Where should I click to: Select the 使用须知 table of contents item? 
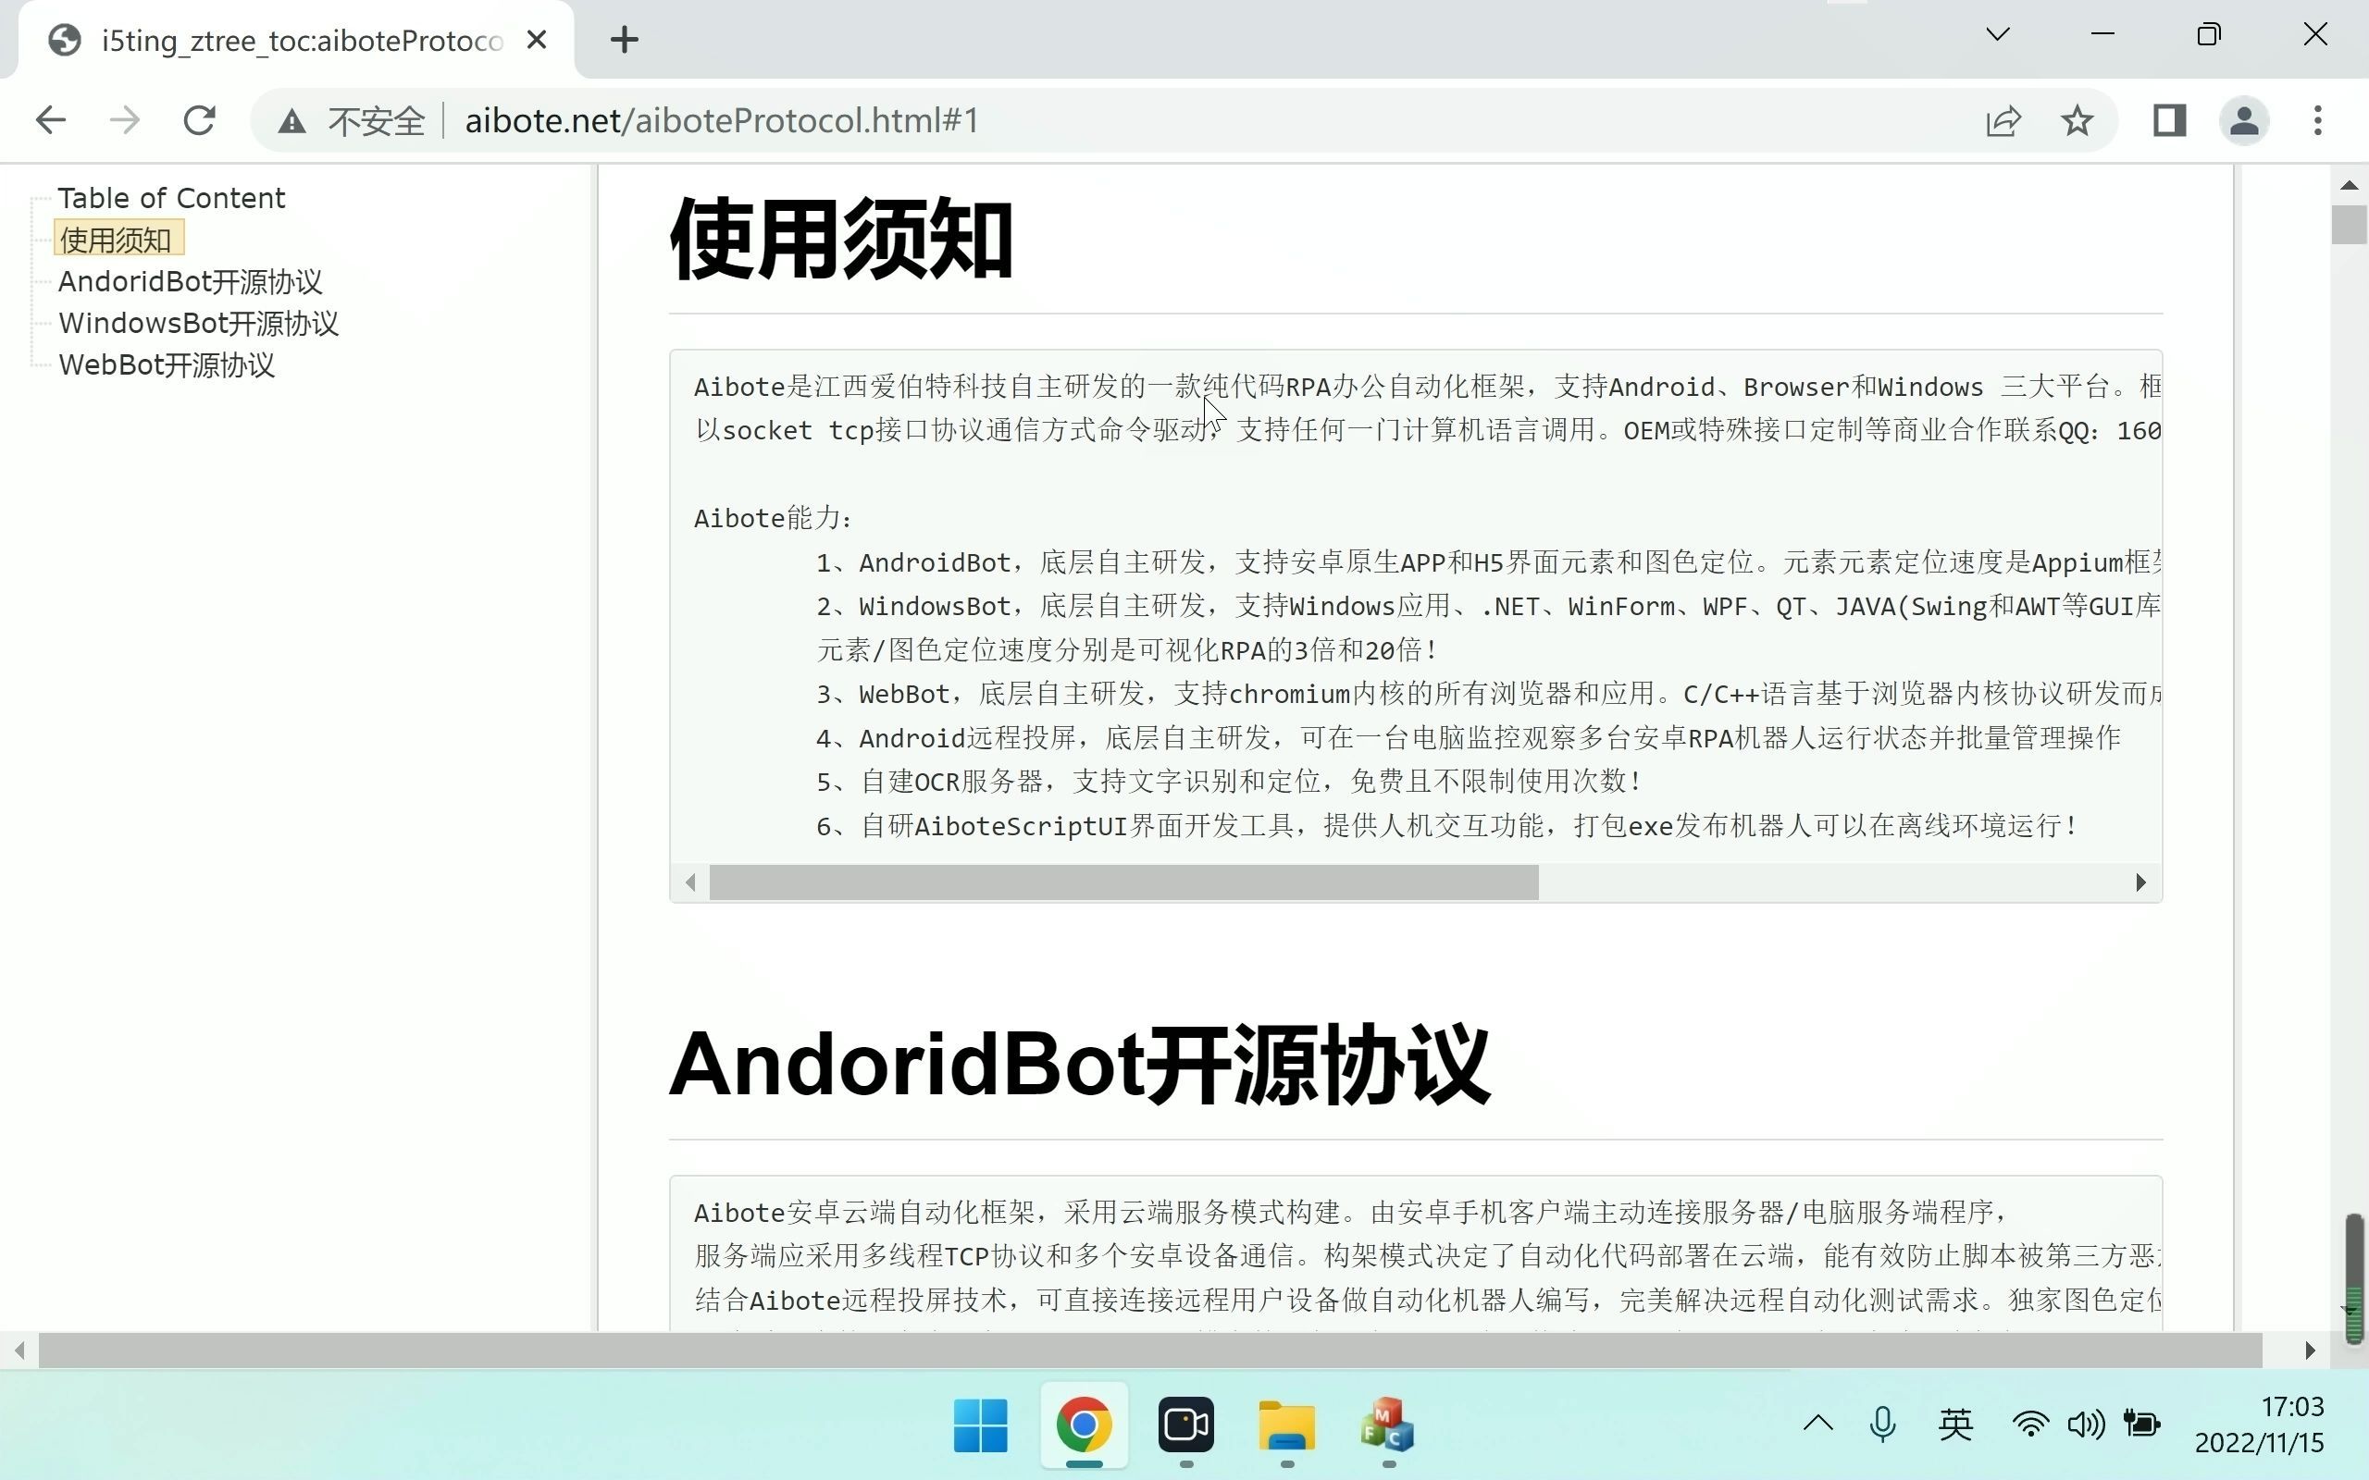tap(114, 239)
